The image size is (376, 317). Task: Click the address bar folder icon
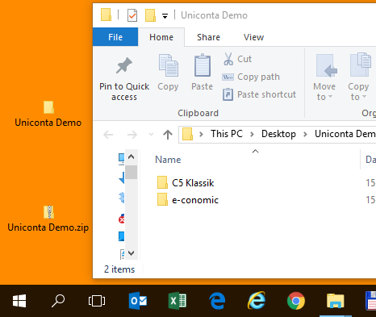(x=187, y=134)
